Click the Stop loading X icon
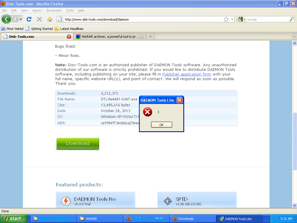This screenshot has height=223, width=297. click(39, 19)
